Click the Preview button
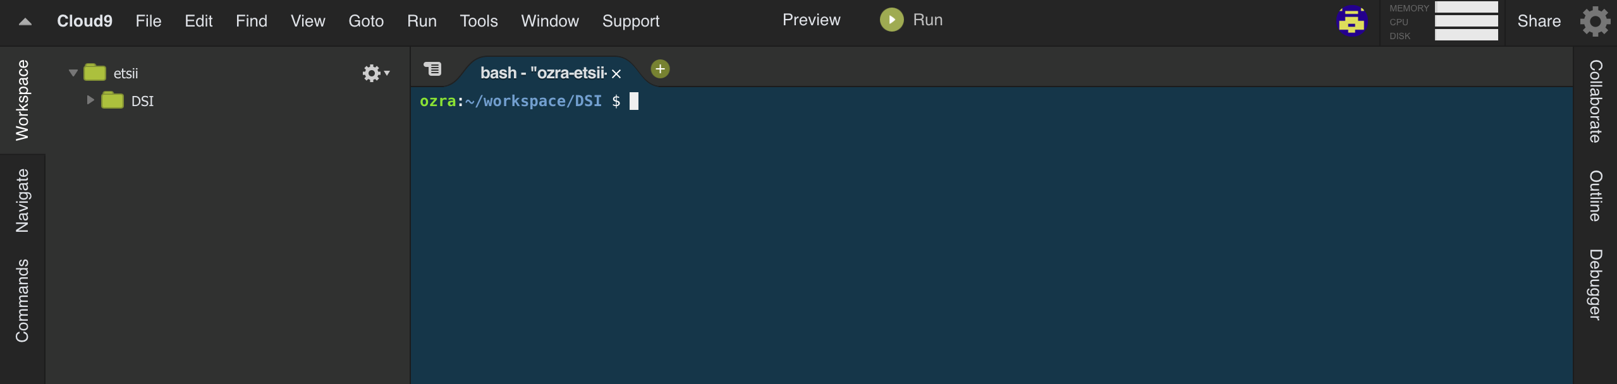The width and height of the screenshot is (1617, 384). click(811, 20)
